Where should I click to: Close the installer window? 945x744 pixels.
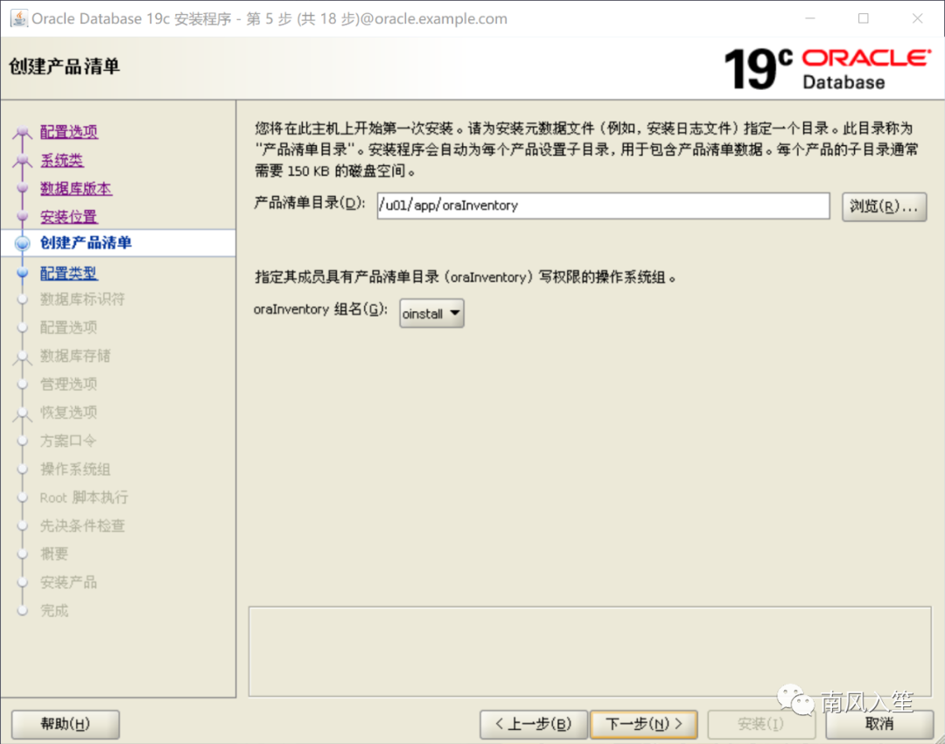click(917, 18)
